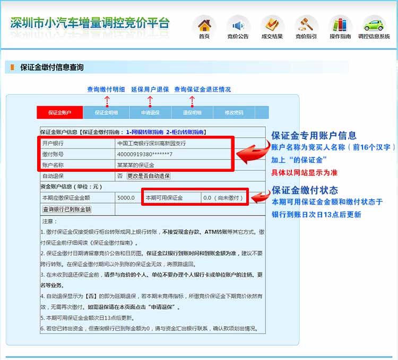
Task: Select the 竞价指引 gavel icon
Action: (x=306, y=24)
